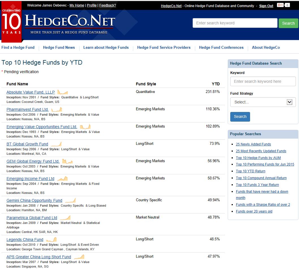Click Gemini China Opportunity Fund sparkline
The image size is (299, 269).
point(70,200)
